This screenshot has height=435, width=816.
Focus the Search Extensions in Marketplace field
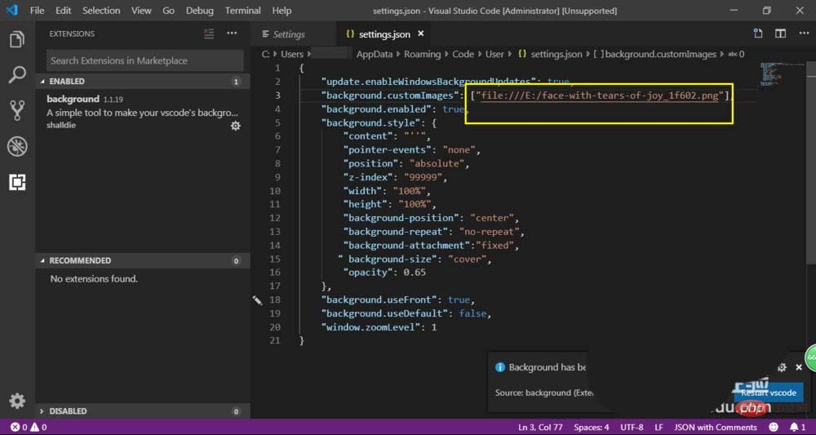click(144, 61)
